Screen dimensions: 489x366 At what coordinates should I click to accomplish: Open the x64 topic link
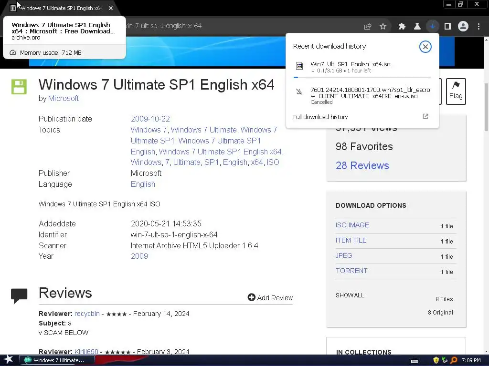257,162
